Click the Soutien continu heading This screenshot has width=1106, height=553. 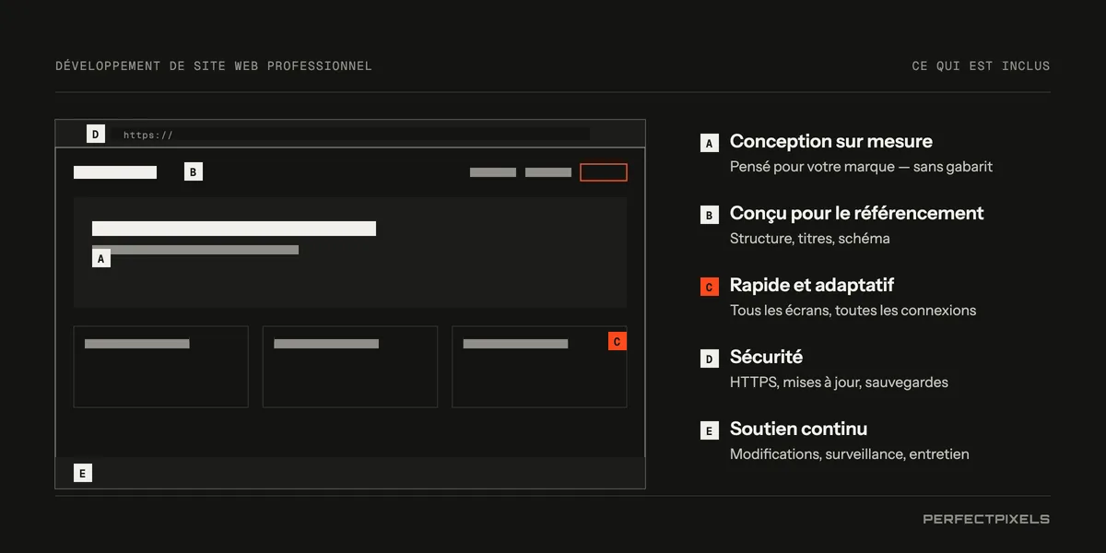[x=798, y=429]
